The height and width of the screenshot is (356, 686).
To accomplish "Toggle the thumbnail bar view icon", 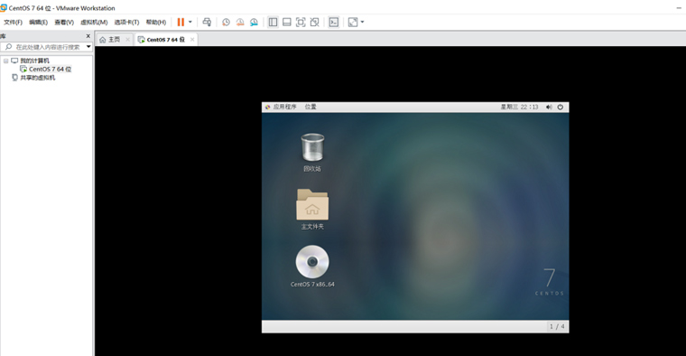I will pyautogui.click(x=287, y=22).
